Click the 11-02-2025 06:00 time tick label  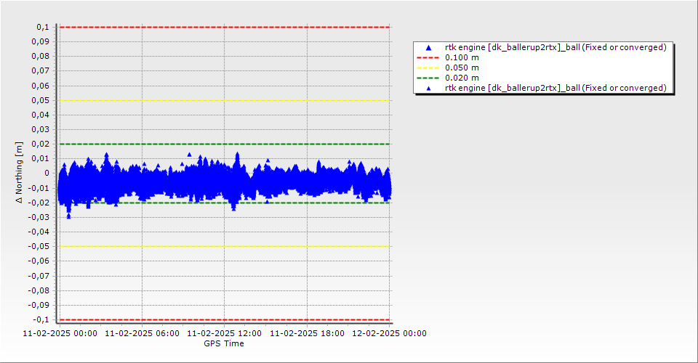click(142, 334)
